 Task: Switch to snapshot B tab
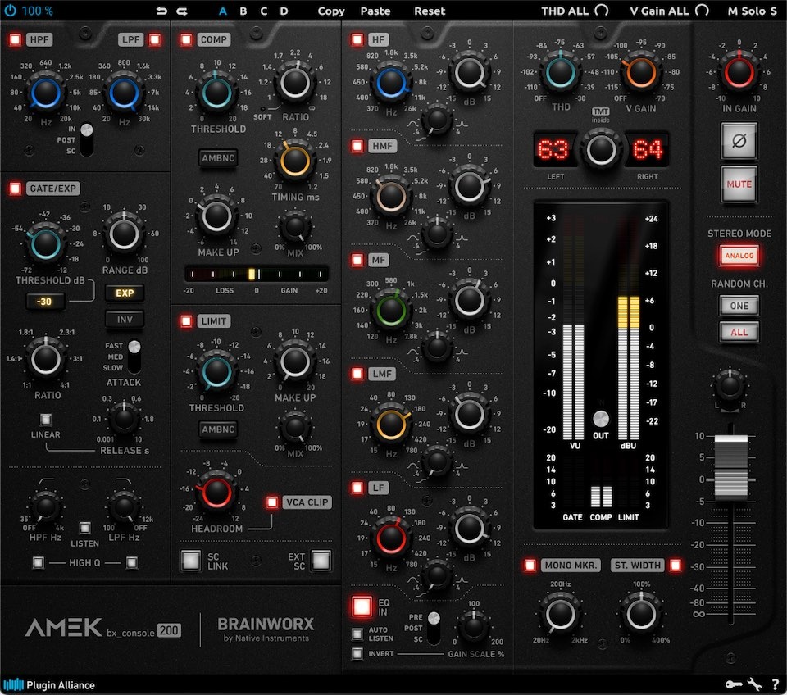click(242, 11)
